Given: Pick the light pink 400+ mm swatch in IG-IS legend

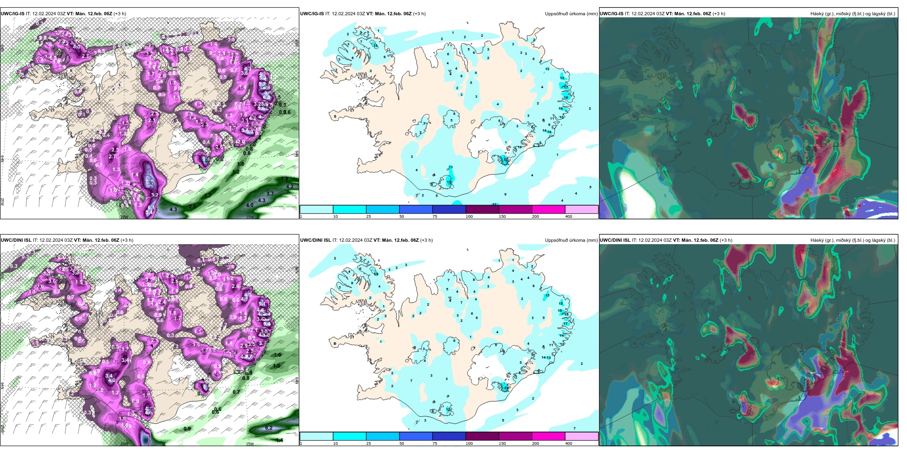Looking at the screenshot, I should (581, 209).
